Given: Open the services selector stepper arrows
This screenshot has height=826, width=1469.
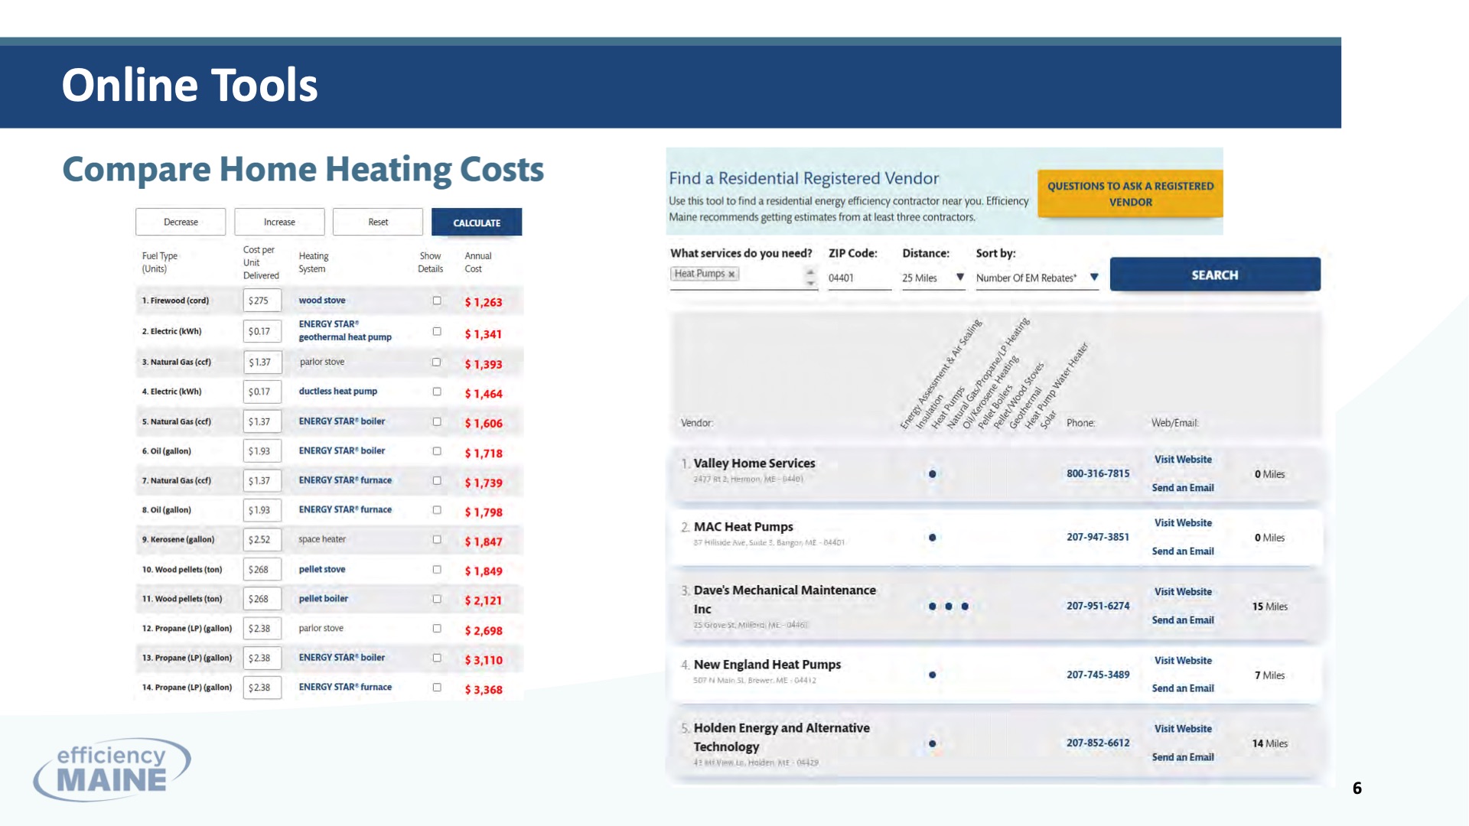Looking at the screenshot, I should 810,278.
